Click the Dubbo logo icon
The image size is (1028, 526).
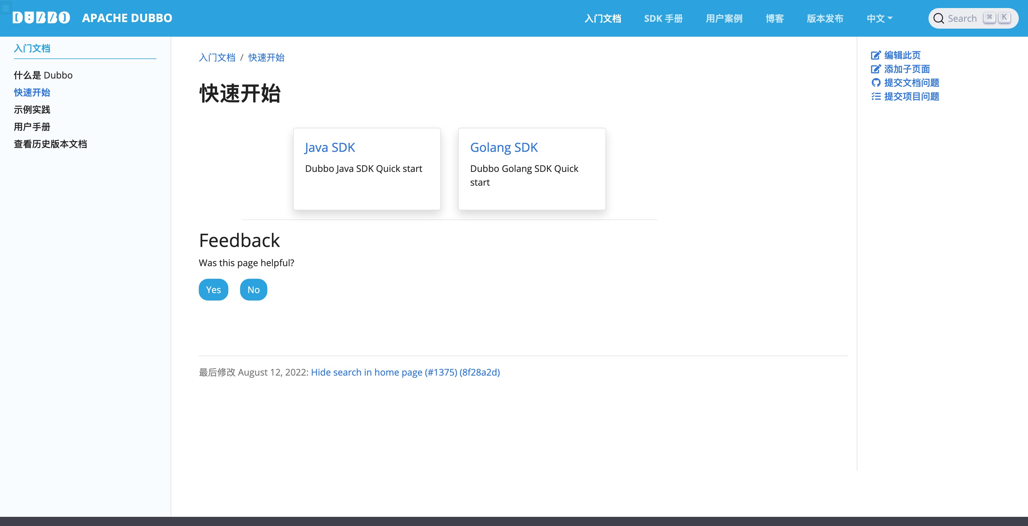(x=42, y=18)
